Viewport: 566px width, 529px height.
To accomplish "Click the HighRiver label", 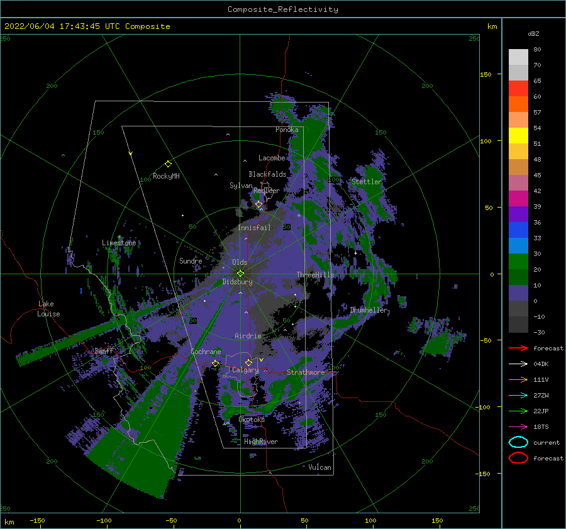I will click(261, 442).
